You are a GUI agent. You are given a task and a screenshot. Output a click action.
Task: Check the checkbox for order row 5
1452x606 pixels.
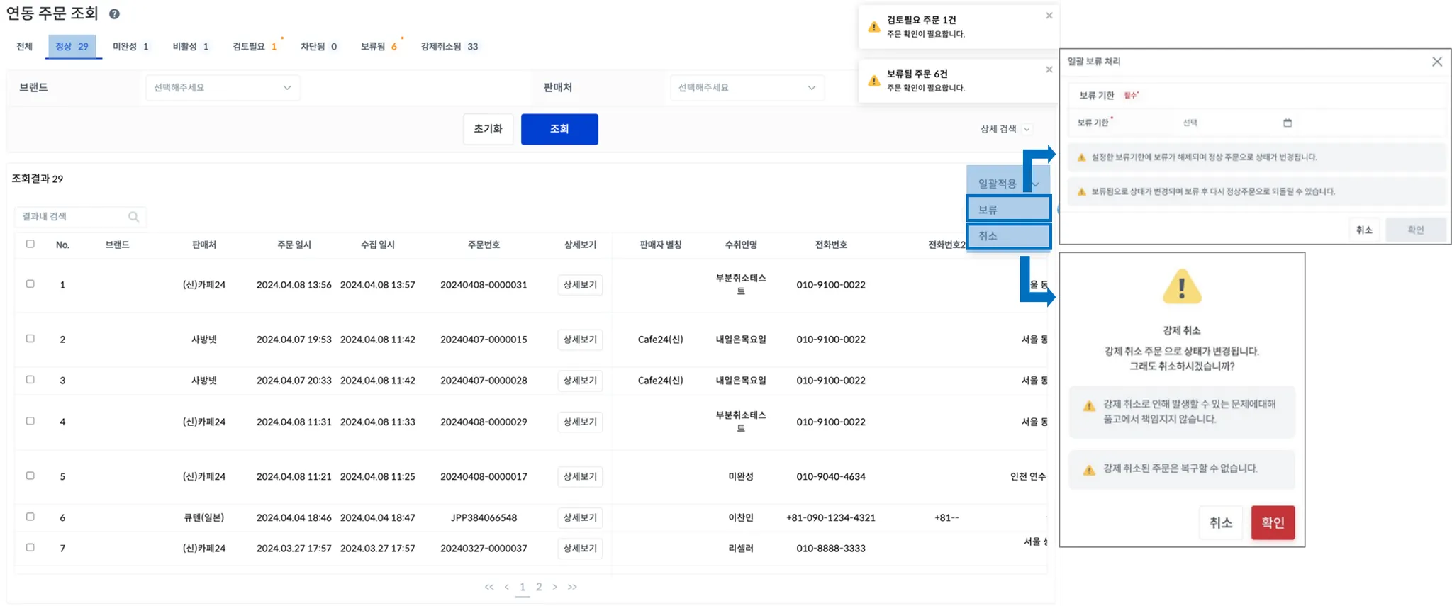click(x=30, y=475)
